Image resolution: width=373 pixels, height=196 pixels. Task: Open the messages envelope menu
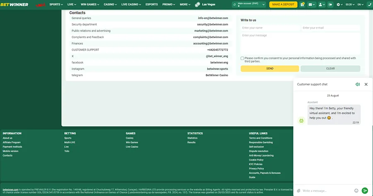(x=312, y=5)
